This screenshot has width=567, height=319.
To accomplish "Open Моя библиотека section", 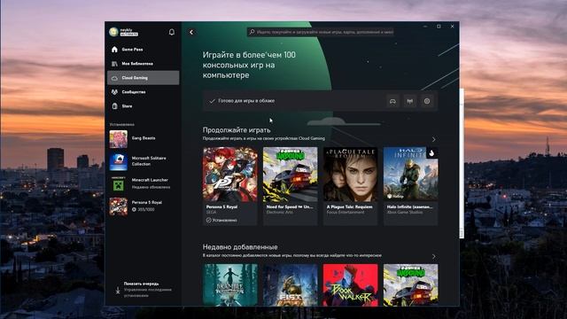I will [x=143, y=64].
